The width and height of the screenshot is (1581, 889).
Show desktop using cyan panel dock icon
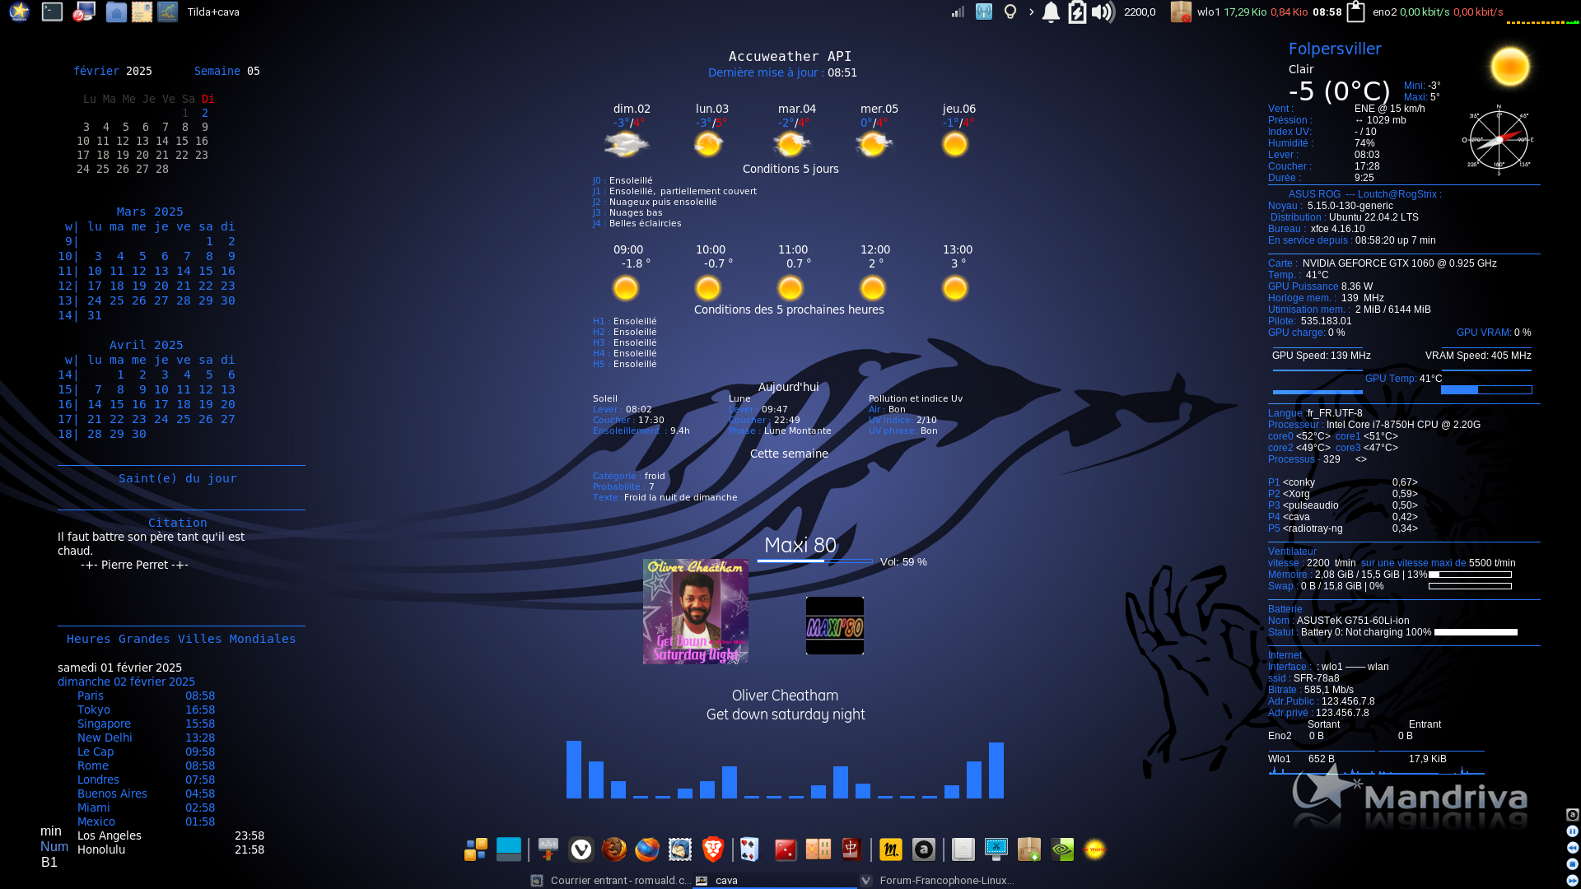[509, 849]
